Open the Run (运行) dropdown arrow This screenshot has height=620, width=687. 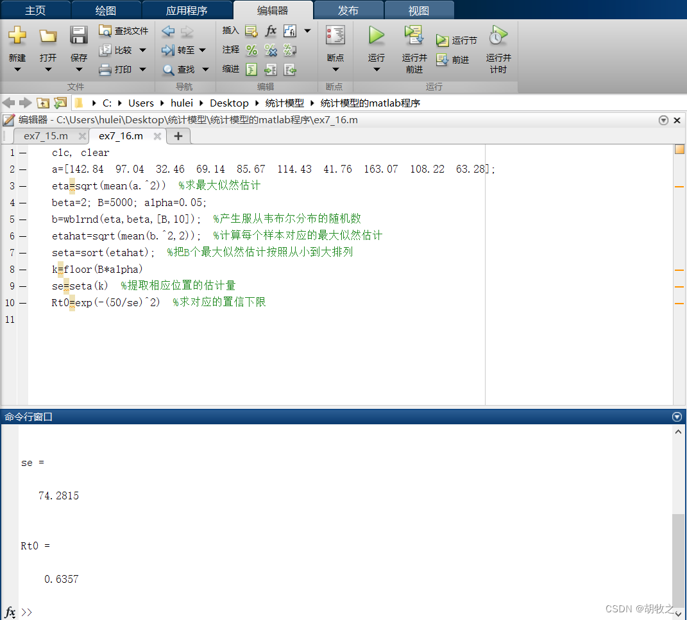[377, 69]
